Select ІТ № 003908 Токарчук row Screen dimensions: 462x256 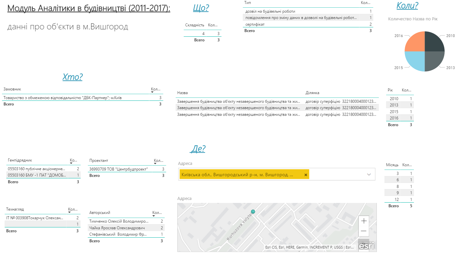tap(42, 218)
